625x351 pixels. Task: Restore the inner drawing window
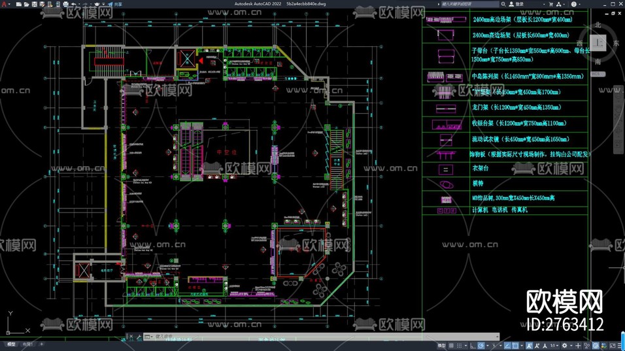click(x=613, y=13)
